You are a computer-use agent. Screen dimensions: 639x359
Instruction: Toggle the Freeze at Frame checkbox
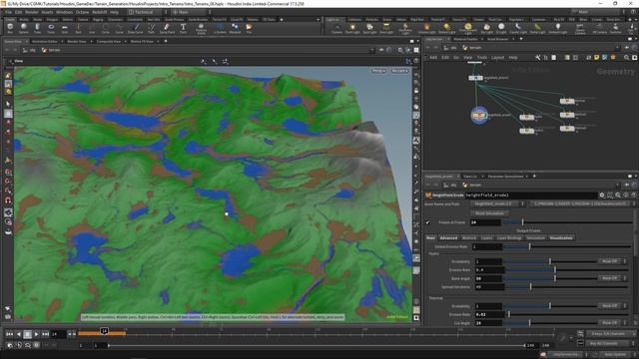coord(428,222)
